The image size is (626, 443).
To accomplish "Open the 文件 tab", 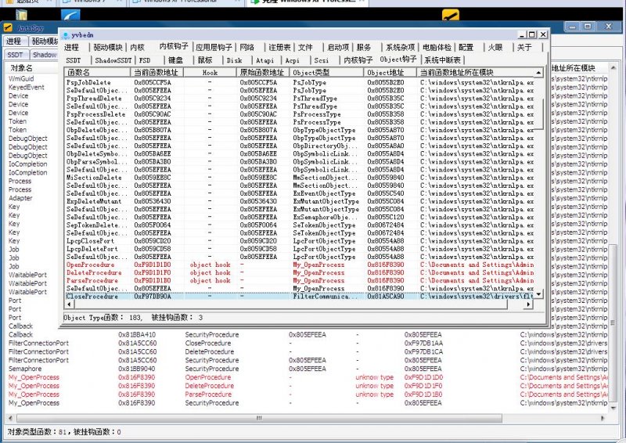I will (305, 47).
